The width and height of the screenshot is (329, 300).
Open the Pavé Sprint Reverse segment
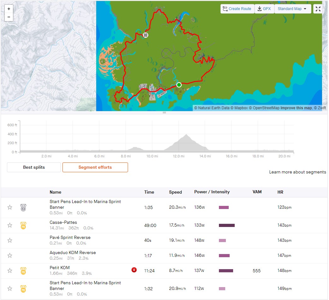[x=70, y=237]
